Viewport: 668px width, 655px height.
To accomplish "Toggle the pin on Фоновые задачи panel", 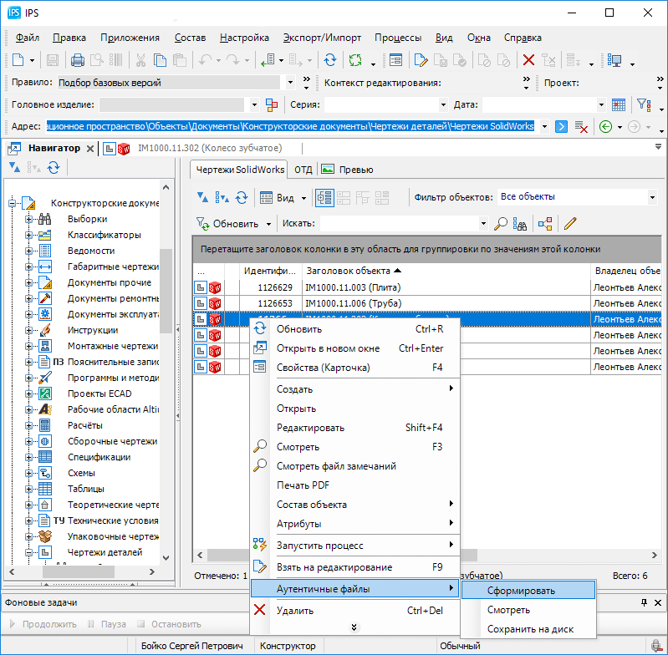I will (644, 602).
